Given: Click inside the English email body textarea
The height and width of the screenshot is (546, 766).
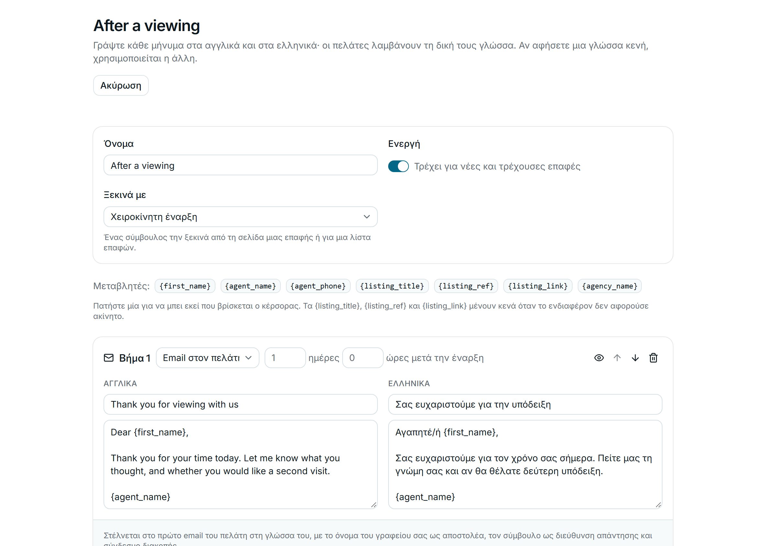Looking at the screenshot, I should (x=240, y=464).
